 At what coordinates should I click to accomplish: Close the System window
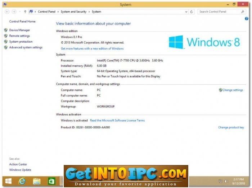(x=243, y=4)
